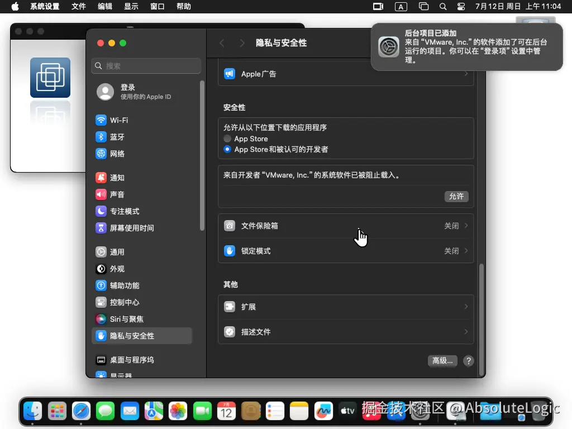Open 声音 sound settings

tap(142, 194)
